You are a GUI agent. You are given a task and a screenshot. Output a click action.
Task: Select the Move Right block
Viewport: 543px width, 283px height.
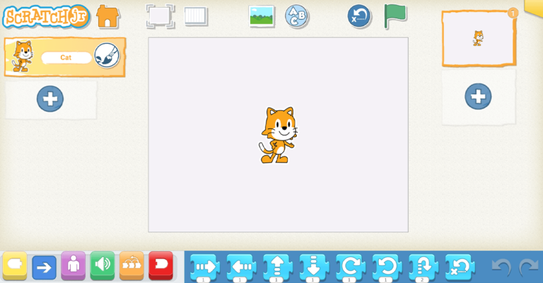[x=205, y=267]
